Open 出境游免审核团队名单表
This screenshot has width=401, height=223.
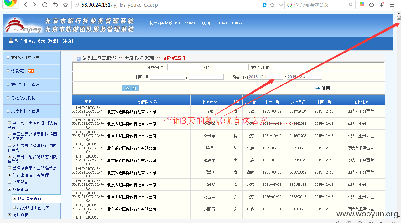pos(34,168)
